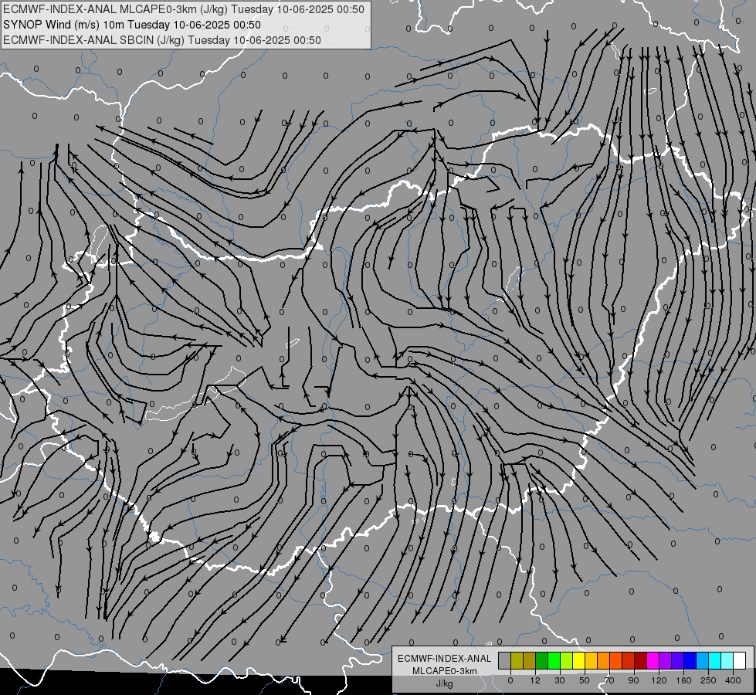Click the legend scale value 90

pos(633,680)
